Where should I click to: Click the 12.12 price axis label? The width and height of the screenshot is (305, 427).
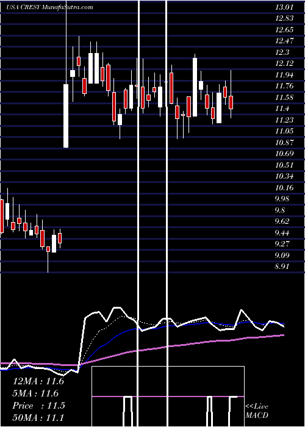click(x=284, y=63)
